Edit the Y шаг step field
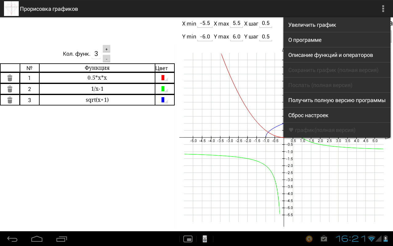The width and height of the screenshot is (393, 246). pyautogui.click(x=266, y=37)
